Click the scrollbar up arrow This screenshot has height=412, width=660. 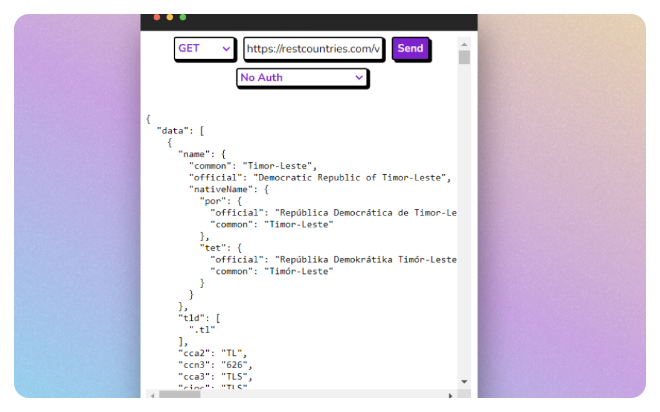465,43
